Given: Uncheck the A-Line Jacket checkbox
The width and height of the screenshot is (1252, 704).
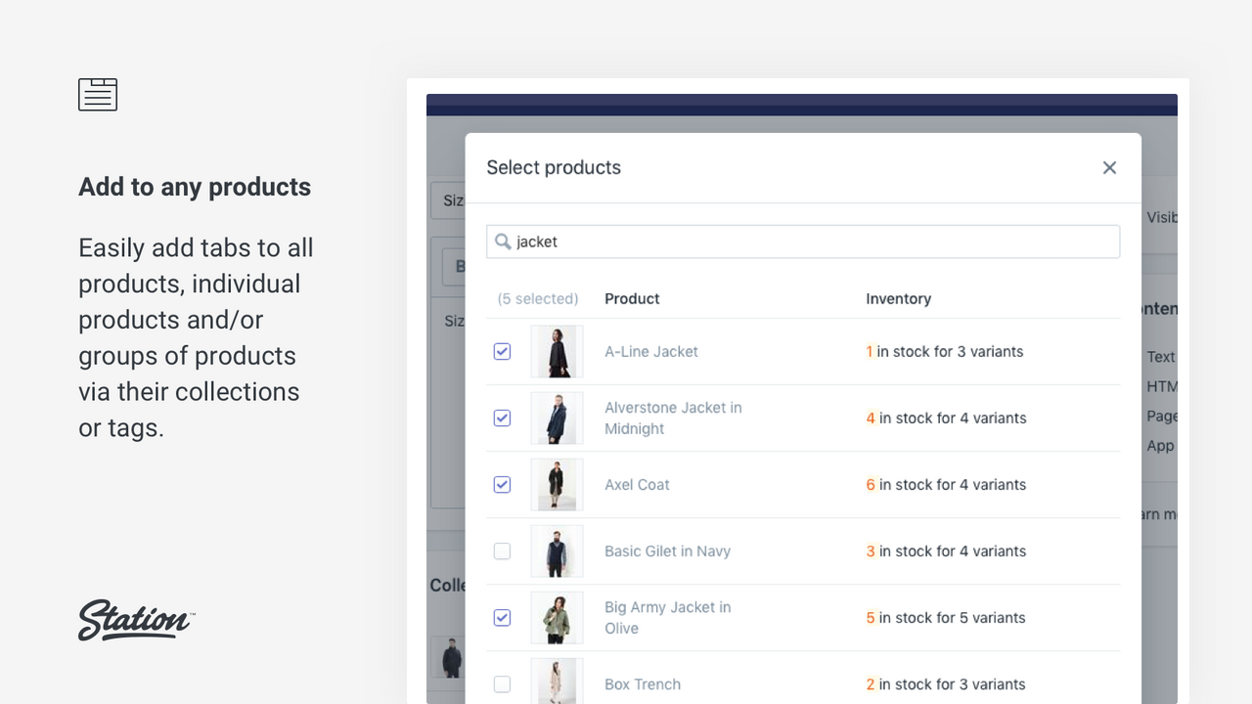Looking at the screenshot, I should coord(502,351).
